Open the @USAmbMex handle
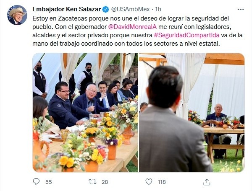Viewport: 252px width, 191px height. [x=130, y=9]
